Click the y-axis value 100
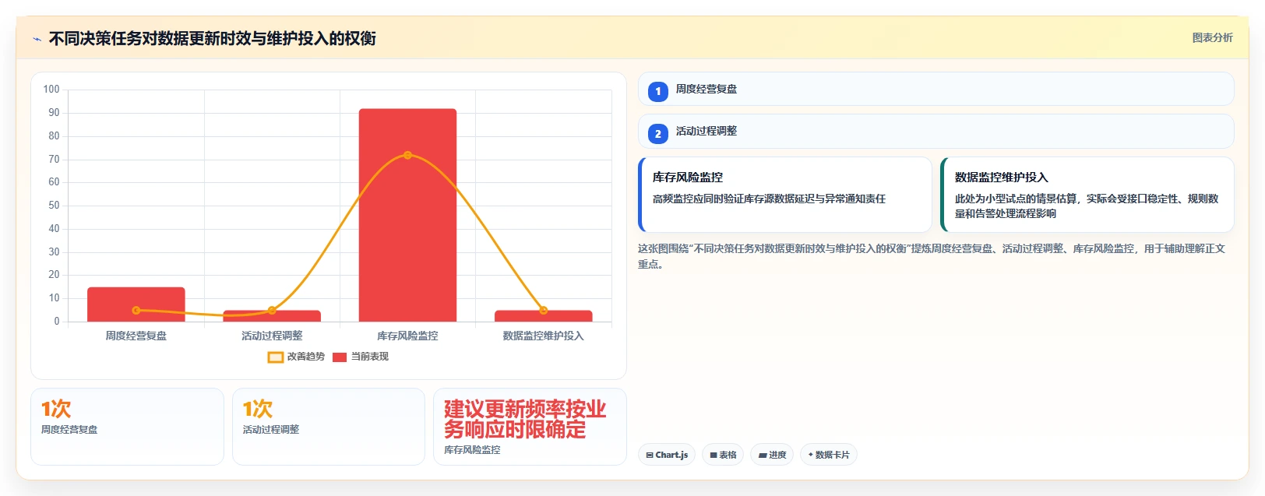 coord(51,90)
